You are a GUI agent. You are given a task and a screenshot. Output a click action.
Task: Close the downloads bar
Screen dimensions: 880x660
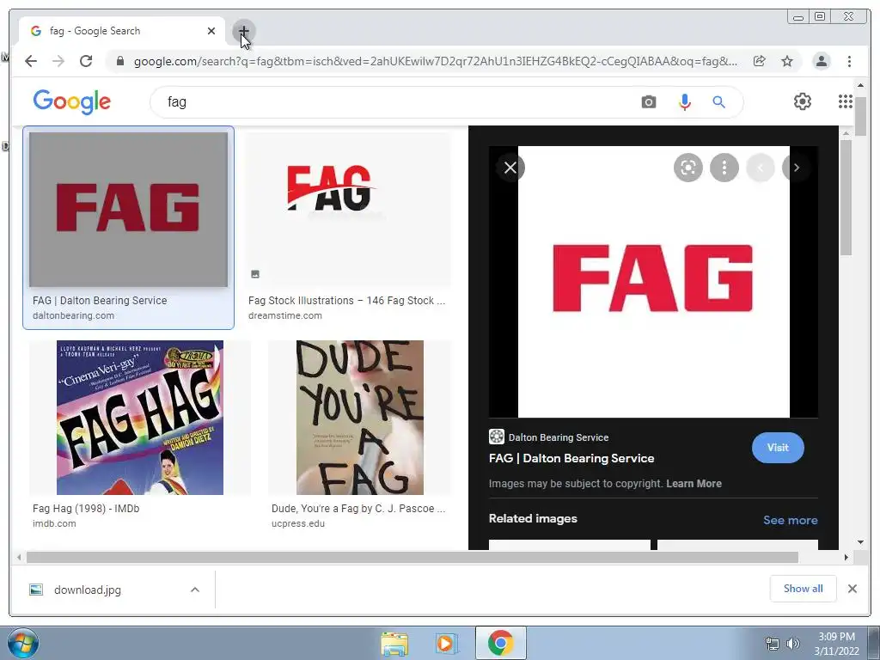pyautogui.click(x=852, y=589)
